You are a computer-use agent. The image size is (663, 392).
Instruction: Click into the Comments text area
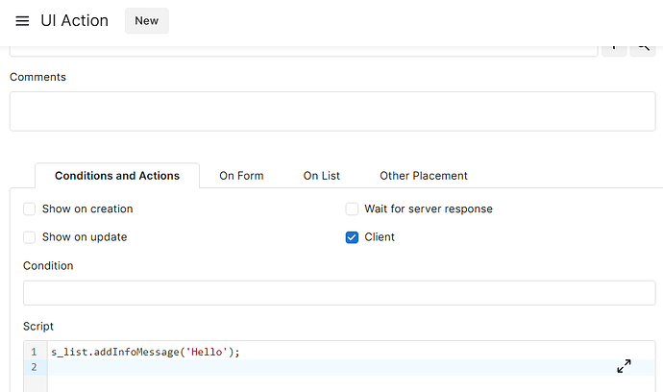(332, 111)
